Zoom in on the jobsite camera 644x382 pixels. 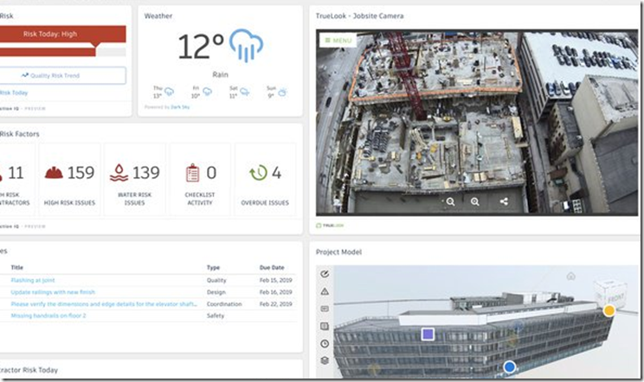pyautogui.click(x=475, y=201)
